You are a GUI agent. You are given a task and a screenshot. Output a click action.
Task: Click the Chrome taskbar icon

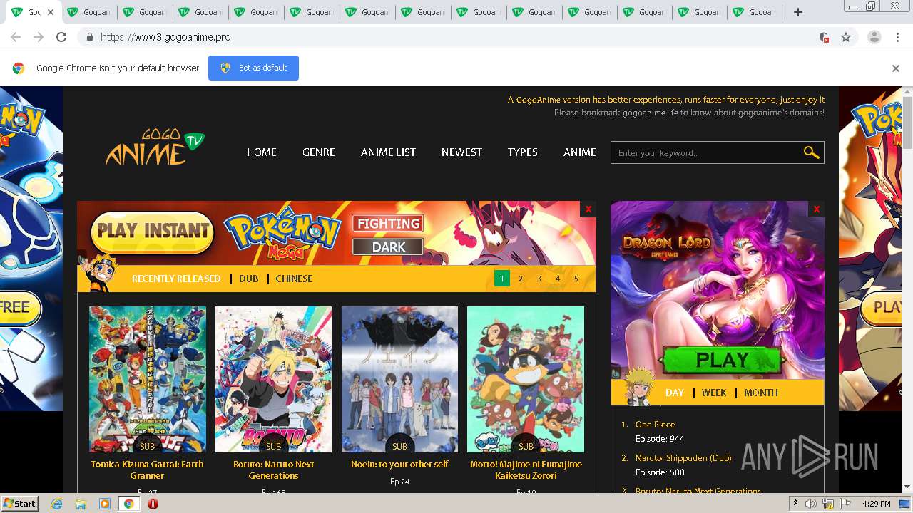point(129,504)
